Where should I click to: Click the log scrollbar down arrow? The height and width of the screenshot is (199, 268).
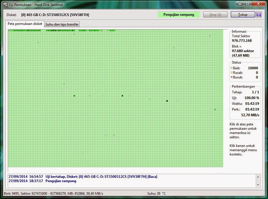(258, 185)
